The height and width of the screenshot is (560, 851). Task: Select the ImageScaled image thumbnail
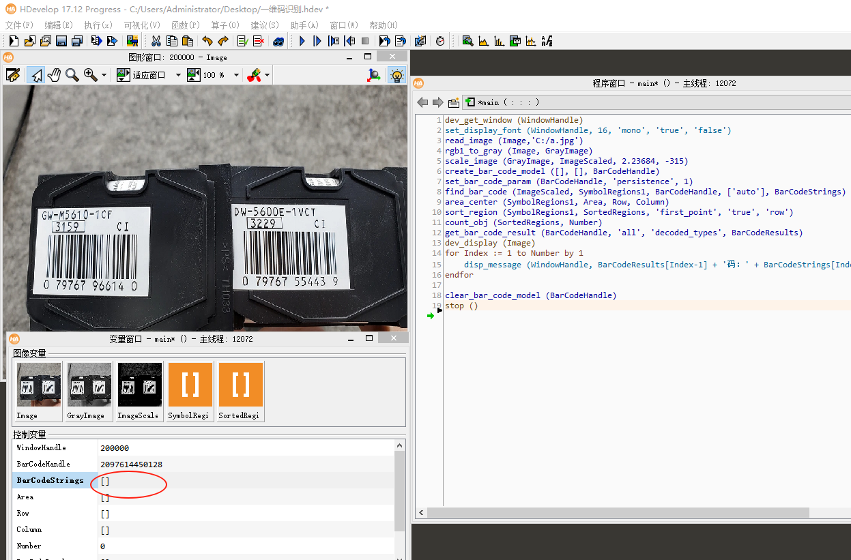point(140,392)
